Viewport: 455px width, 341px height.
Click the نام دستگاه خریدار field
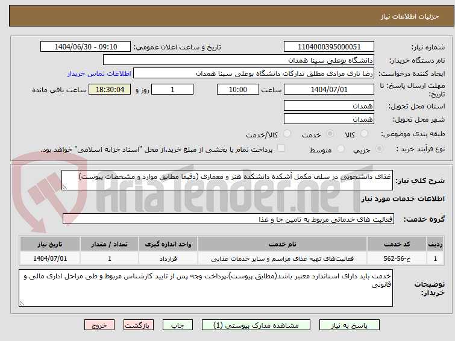click(x=239, y=60)
